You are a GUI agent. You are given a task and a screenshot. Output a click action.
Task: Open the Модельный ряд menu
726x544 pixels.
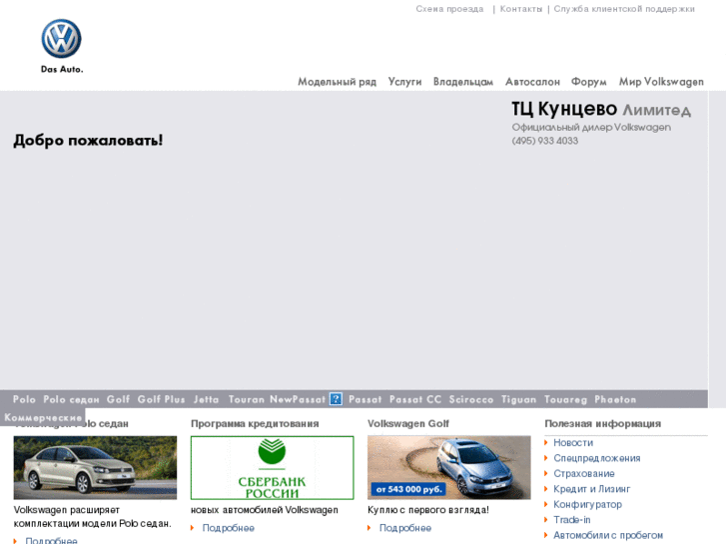(x=337, y=82)
